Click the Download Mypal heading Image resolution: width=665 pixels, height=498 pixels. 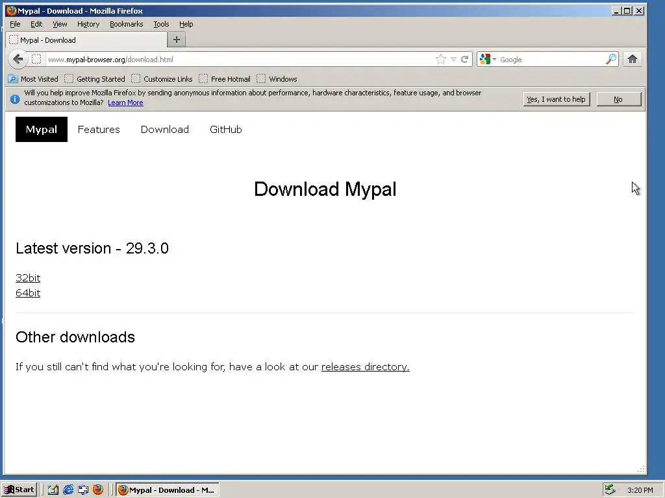pos(325,189)
